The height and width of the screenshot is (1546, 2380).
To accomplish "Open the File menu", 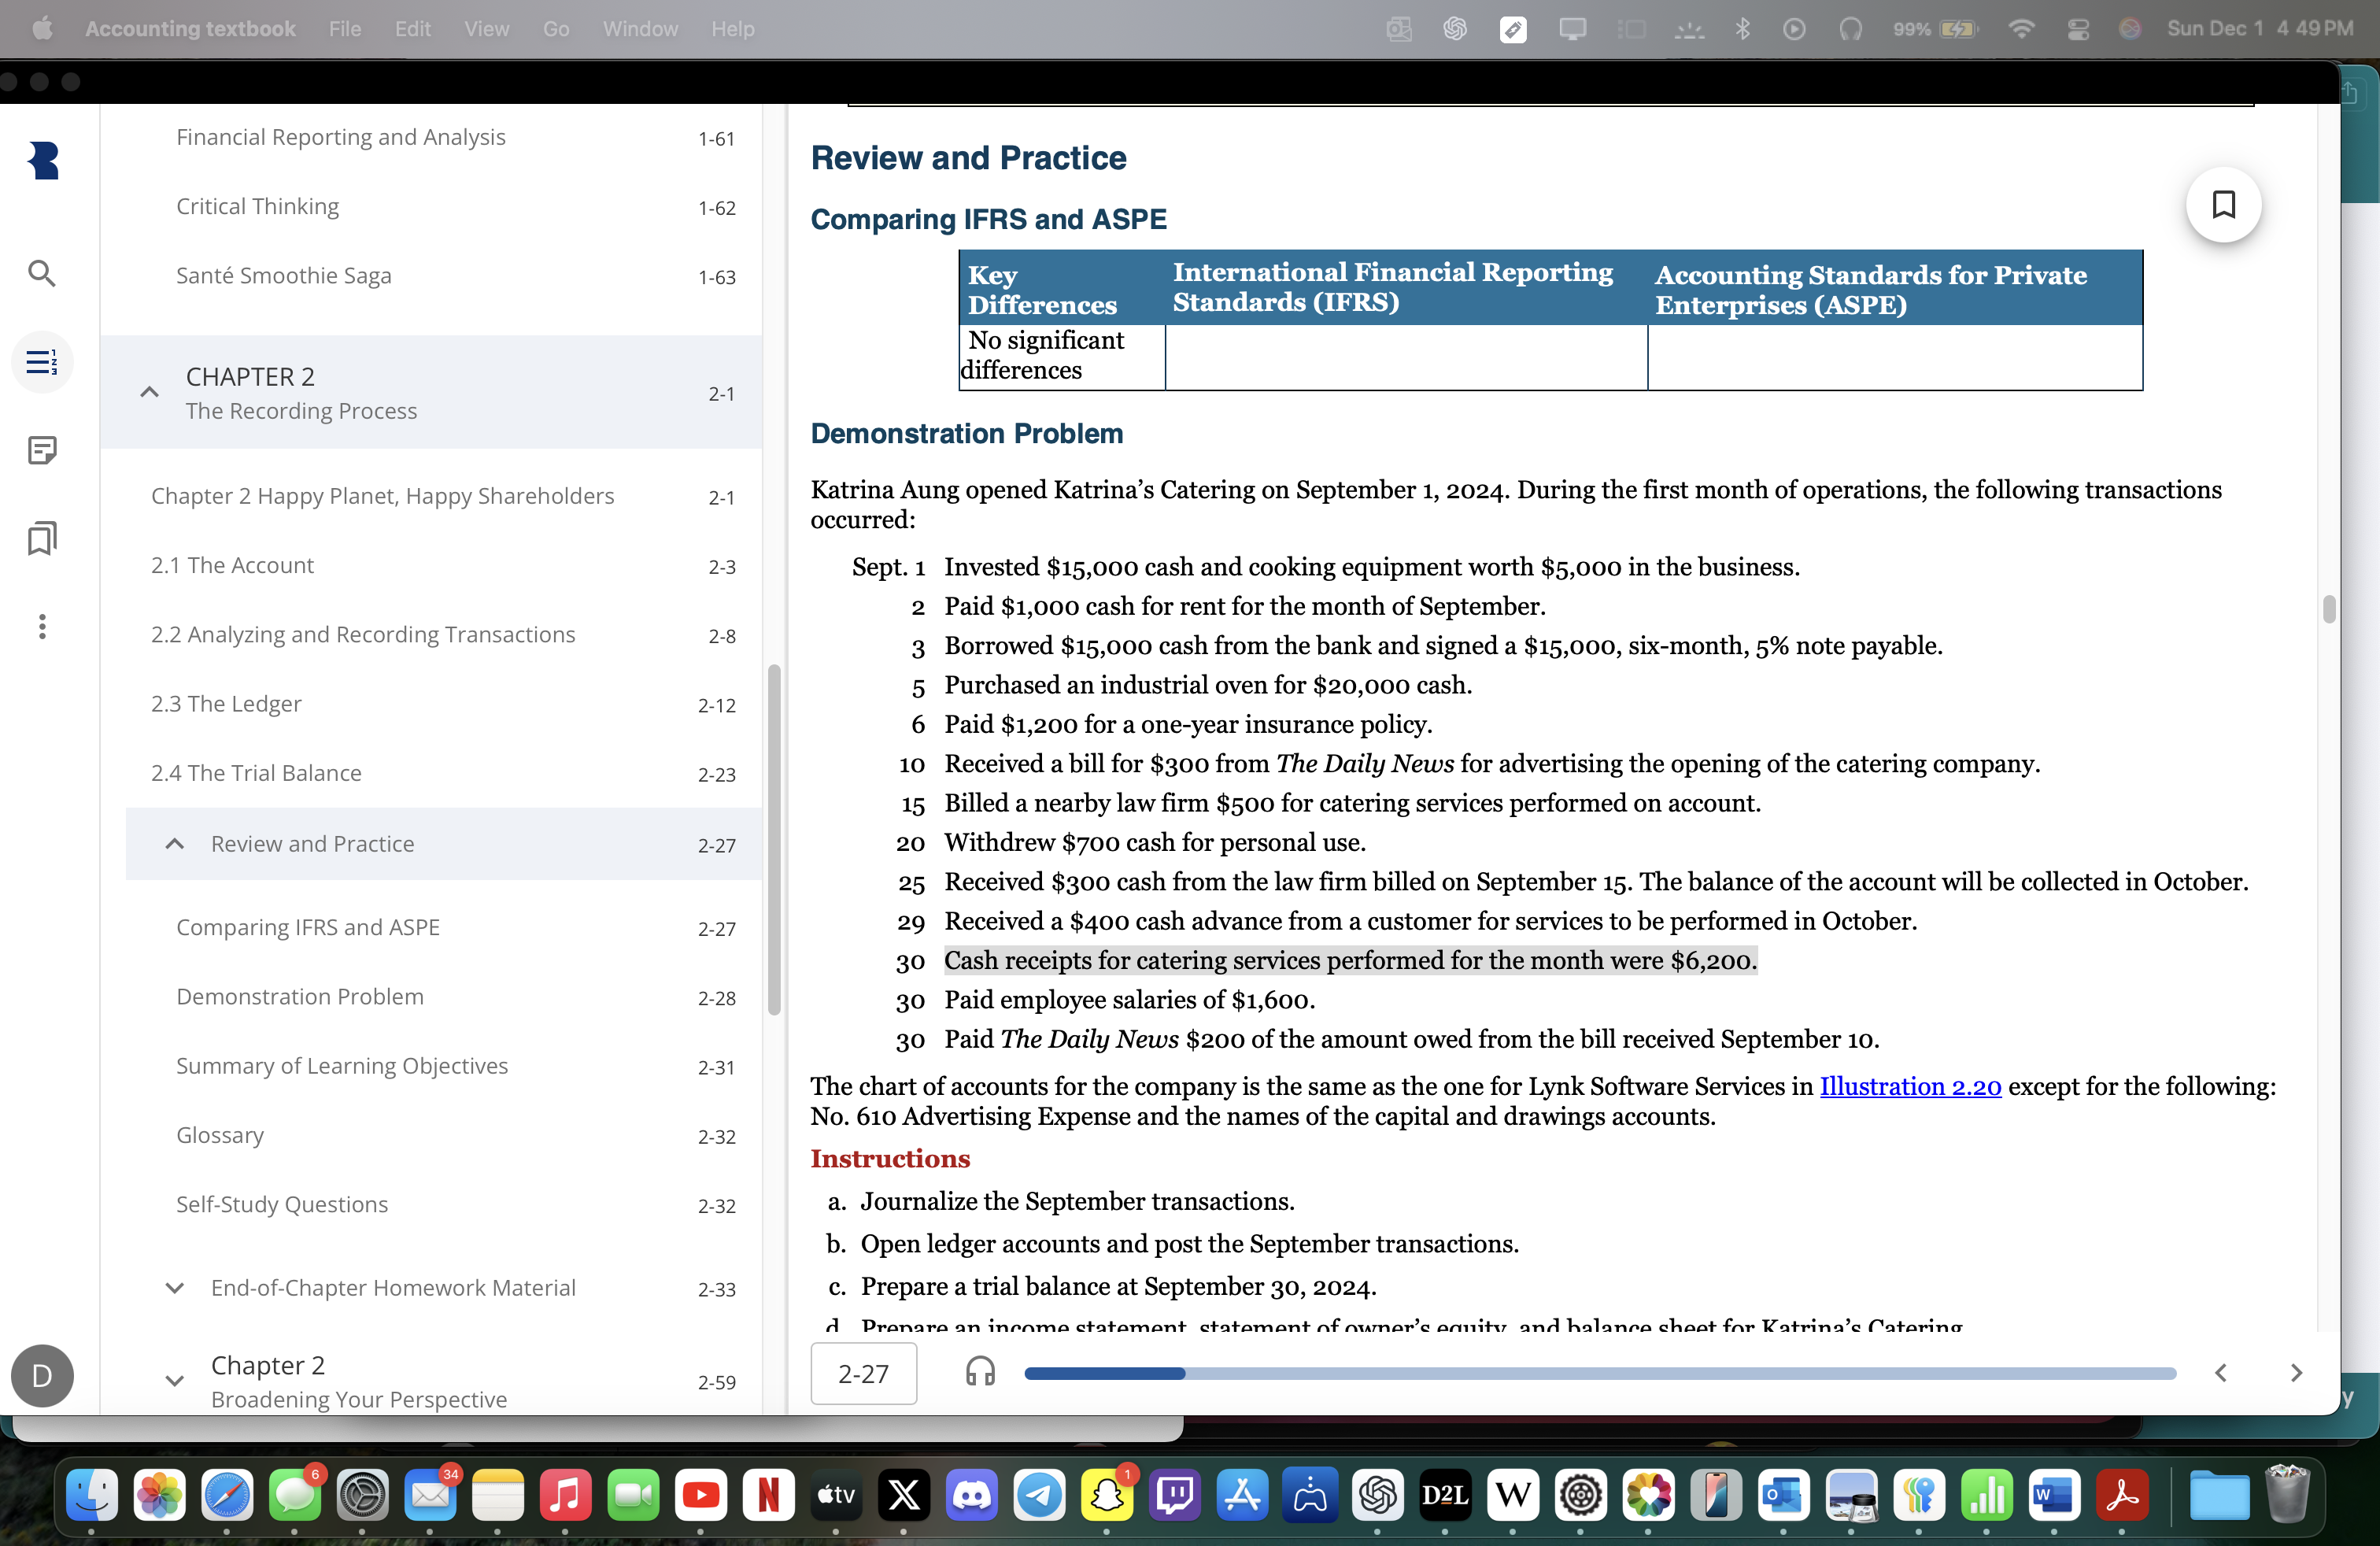I will [x=345, y=29].
